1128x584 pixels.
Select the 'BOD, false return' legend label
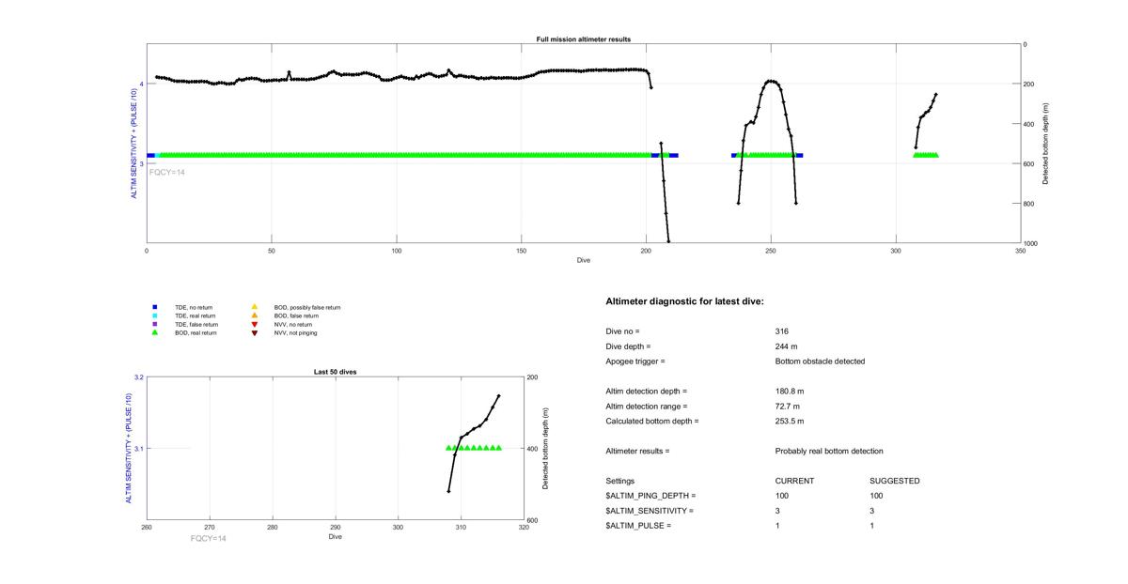(297, 315)
